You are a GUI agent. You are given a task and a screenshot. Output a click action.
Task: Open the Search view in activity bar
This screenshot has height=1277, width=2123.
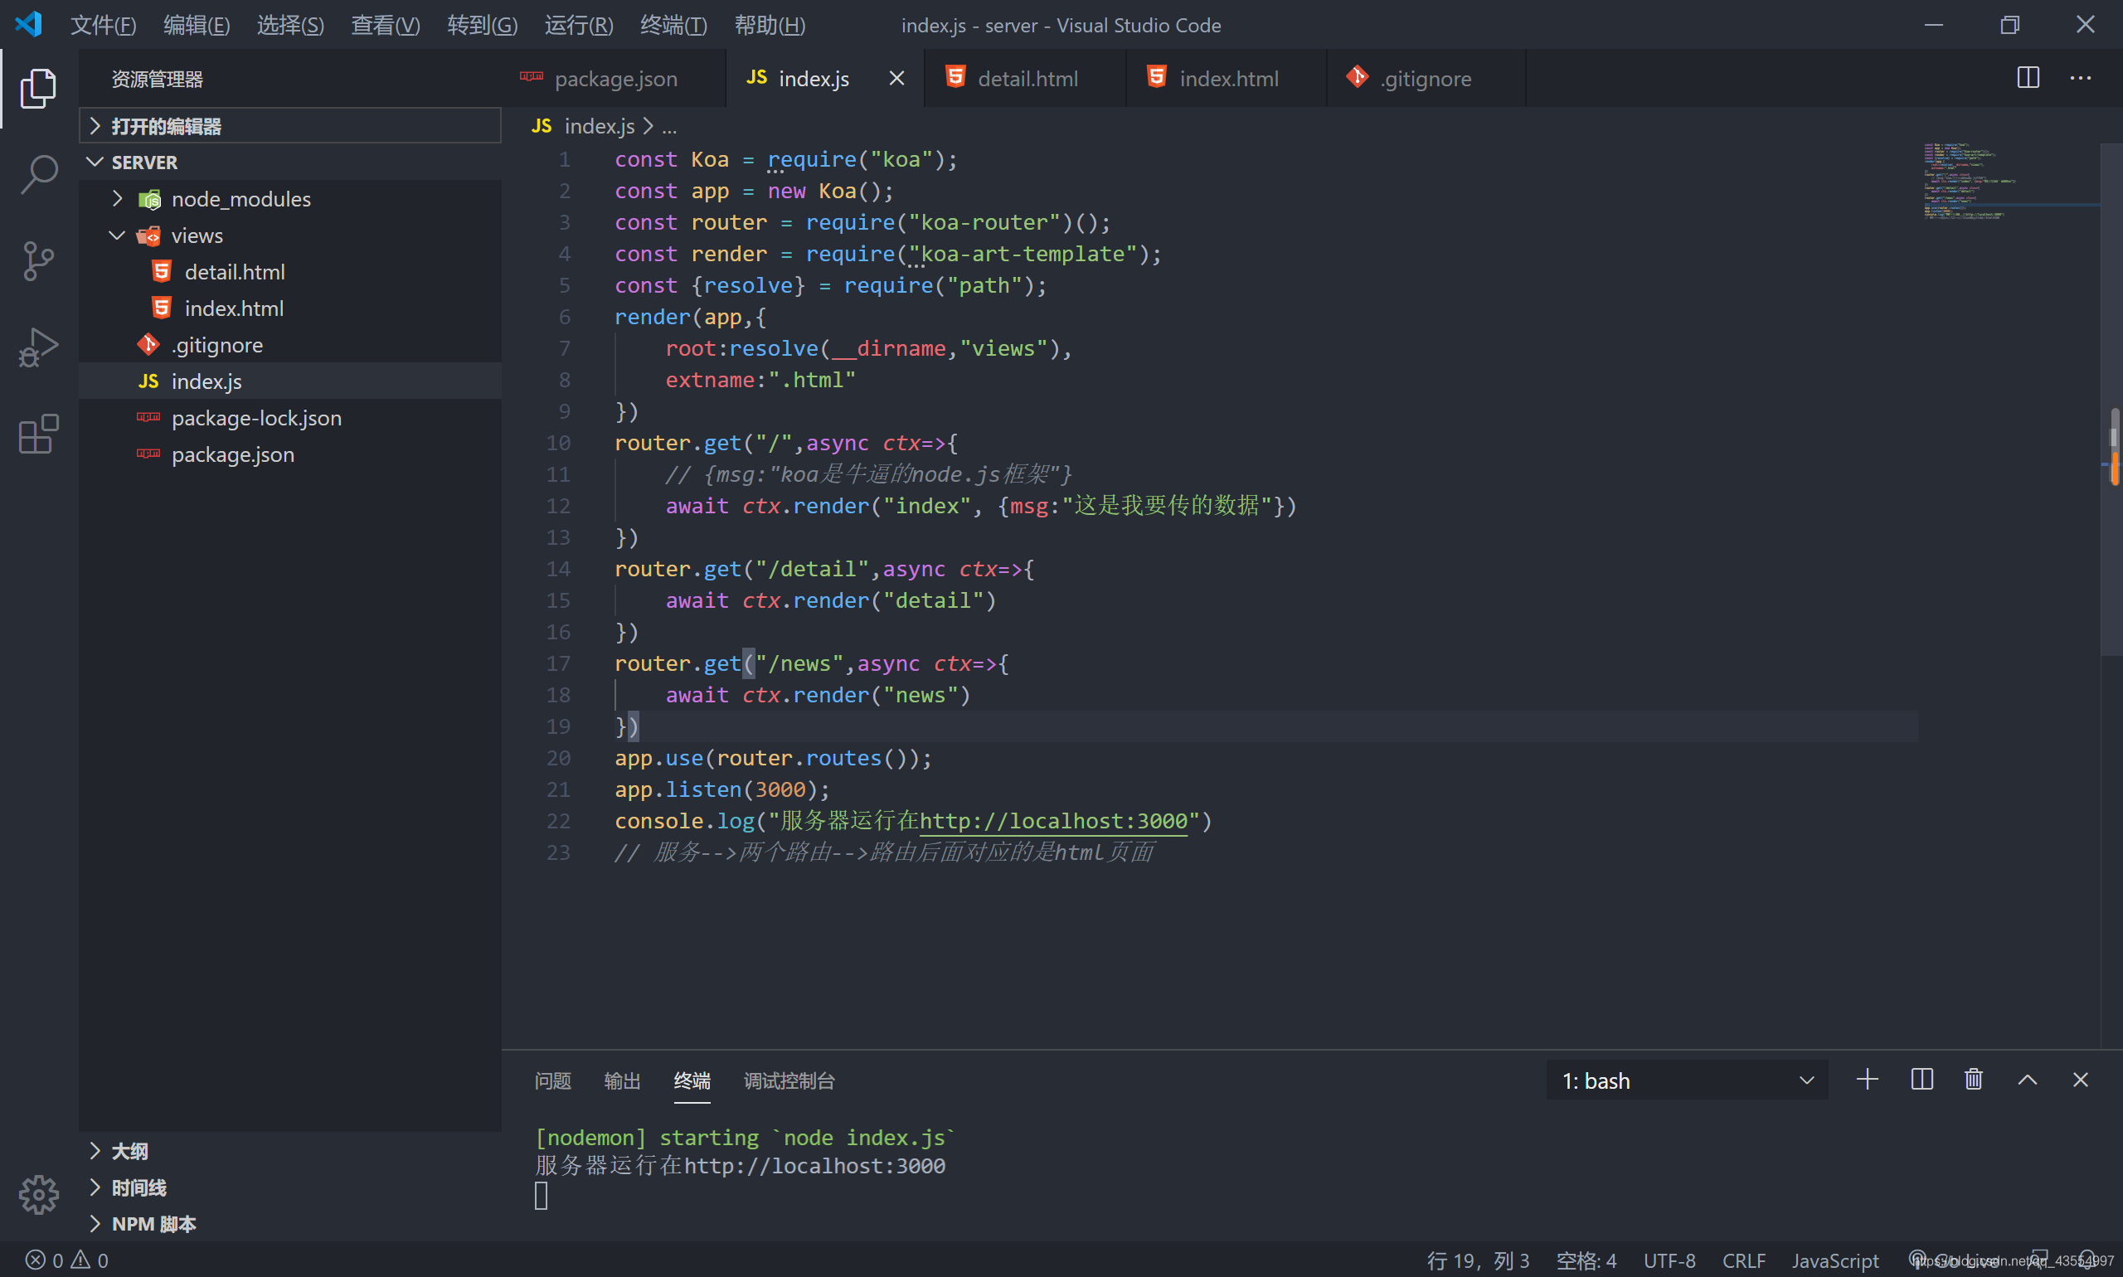pos(39,175)
